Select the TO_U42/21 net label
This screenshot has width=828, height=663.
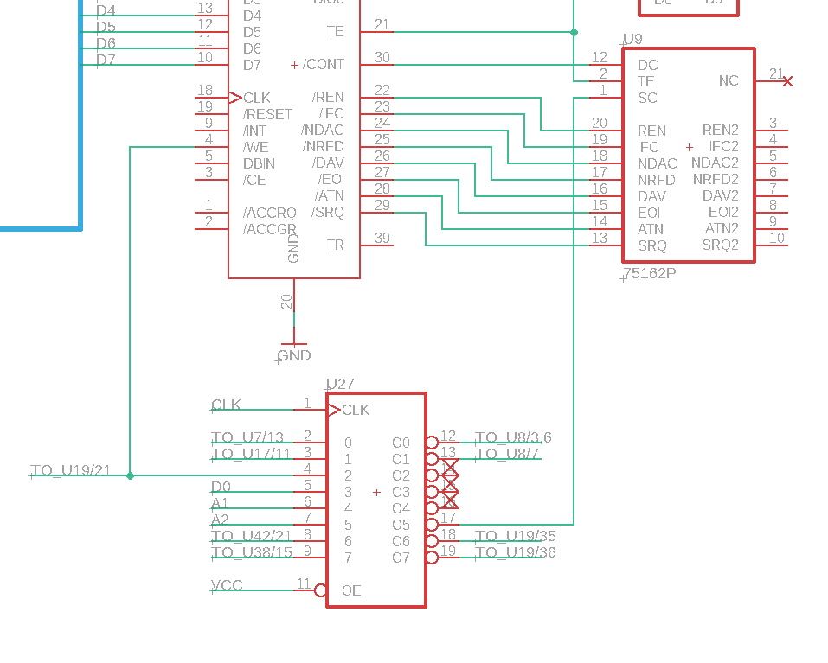247,537
